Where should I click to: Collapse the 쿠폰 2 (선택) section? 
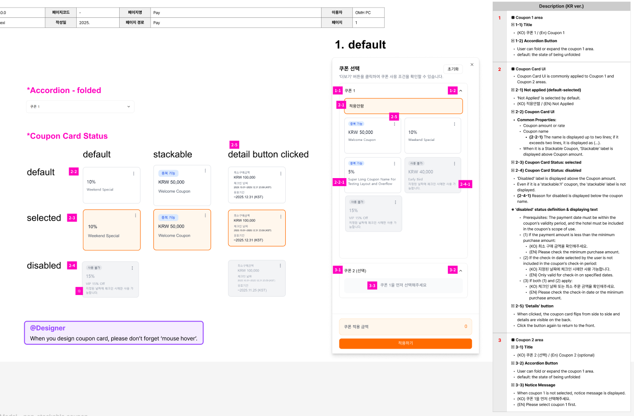461,271
